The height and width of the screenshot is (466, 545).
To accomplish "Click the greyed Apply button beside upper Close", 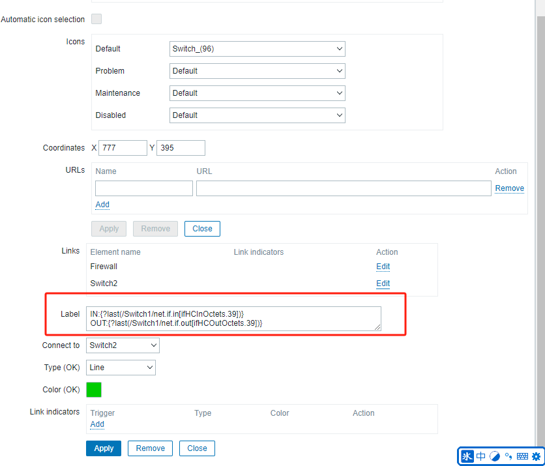I will [x=109, y=229].
